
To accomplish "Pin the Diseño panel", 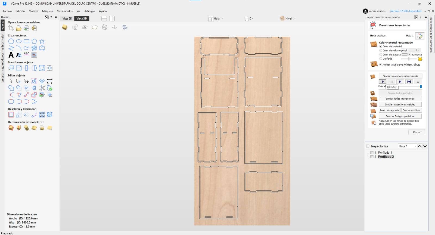I will [x=56, y=17].
